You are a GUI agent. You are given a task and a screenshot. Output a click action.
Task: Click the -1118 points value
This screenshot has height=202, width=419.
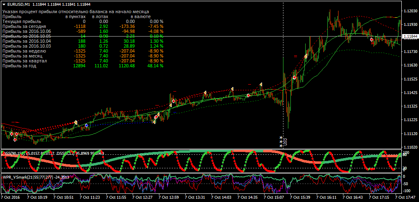(x=80, y=26)
